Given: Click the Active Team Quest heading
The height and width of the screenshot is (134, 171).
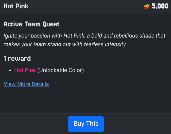Looking at the screenshot, I should pos(31,24).
